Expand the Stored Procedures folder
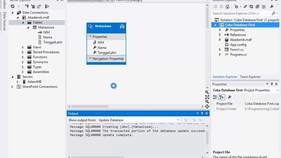Image resolution: width=281 pixels, height=158 pixels. coord(23,52)
